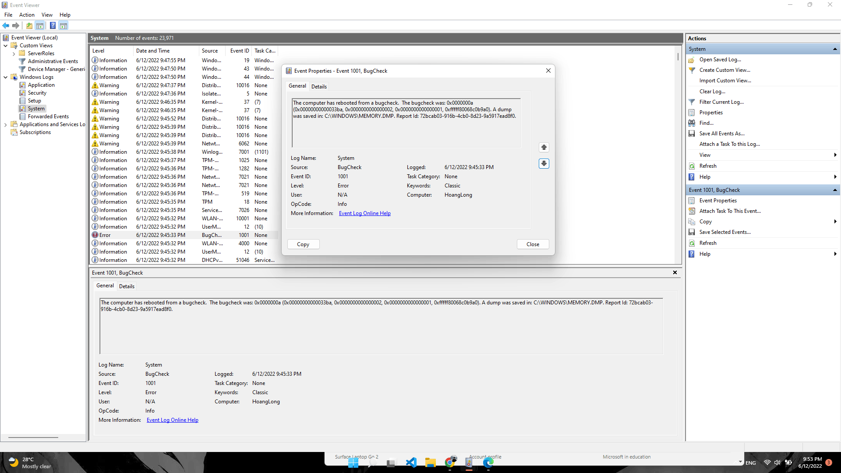Click the Help question mark toolbar icon
Image resolution: width=841 pixels, height=473 pixels.
tap(53, 25)
